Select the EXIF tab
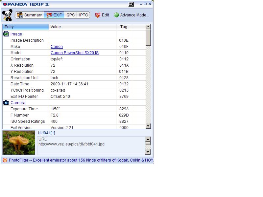Viewport: 263px width, 197px height. click(x=54, y=15)
